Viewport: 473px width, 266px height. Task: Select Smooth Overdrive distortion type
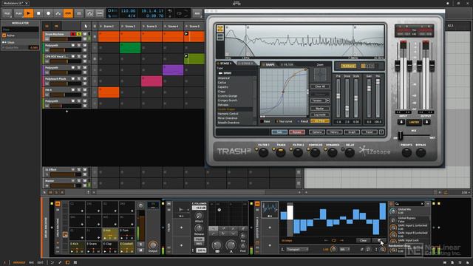click(228, 123)
